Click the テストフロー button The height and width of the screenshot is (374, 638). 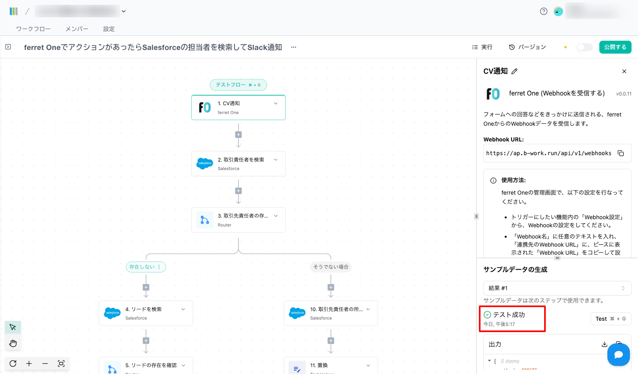[238, 85]
